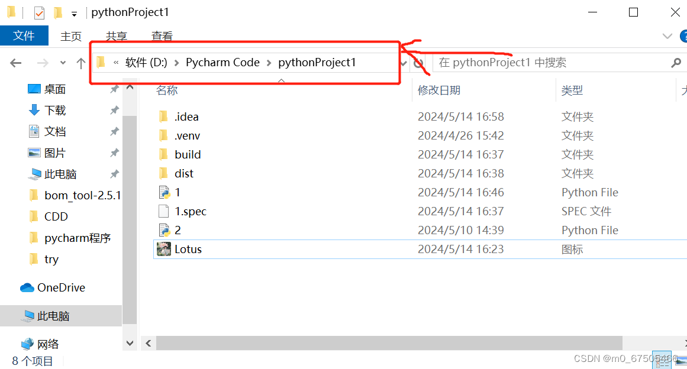Open 网络 (Network) in the sidebar

[48, 343]
